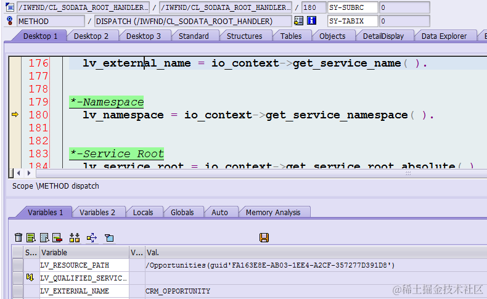This screenshot has width=487, height=299.
Task: Click the SY-TABIX value field showing 0
Action: click(404, 21)
